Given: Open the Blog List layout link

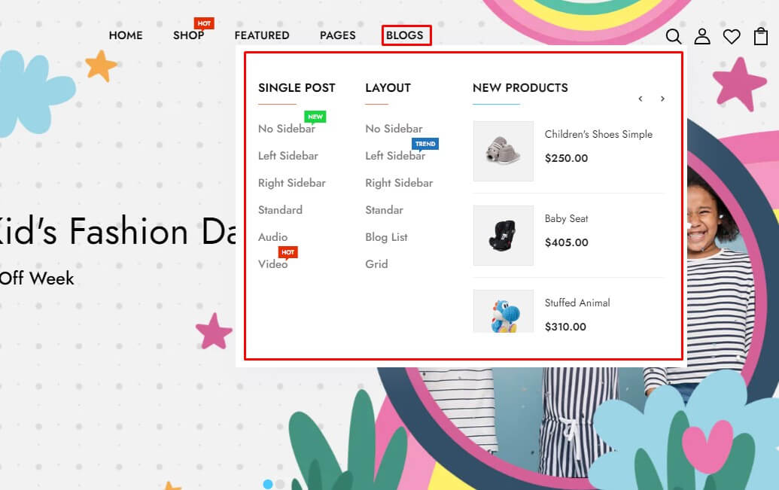Looking at the screenshot, I should [x=386, y=237].
